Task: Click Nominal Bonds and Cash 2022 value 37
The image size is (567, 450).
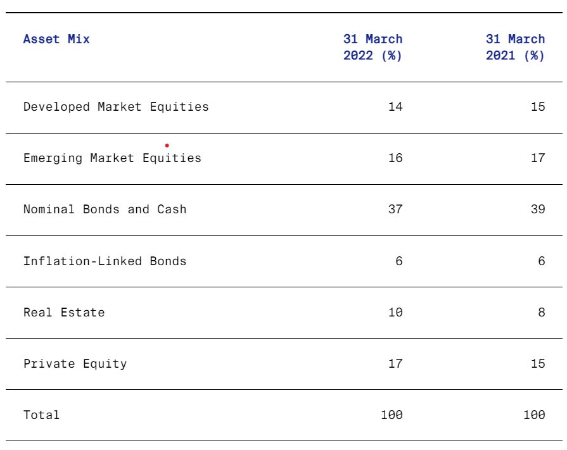Action: coord(395,209)
